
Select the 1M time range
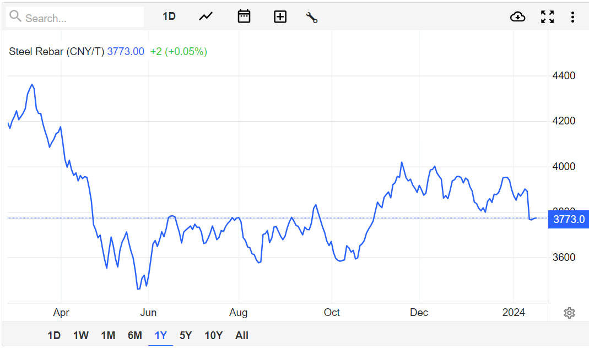coord(108,335)
